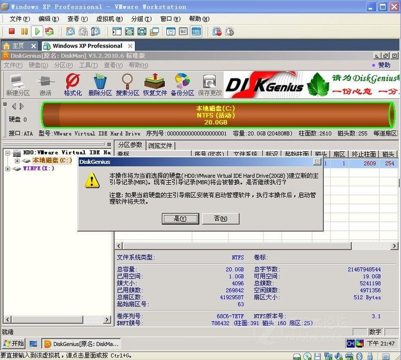Expand the WINPE(X:) tree node
The width and height of the screenshot is (401, 360).
8,169
